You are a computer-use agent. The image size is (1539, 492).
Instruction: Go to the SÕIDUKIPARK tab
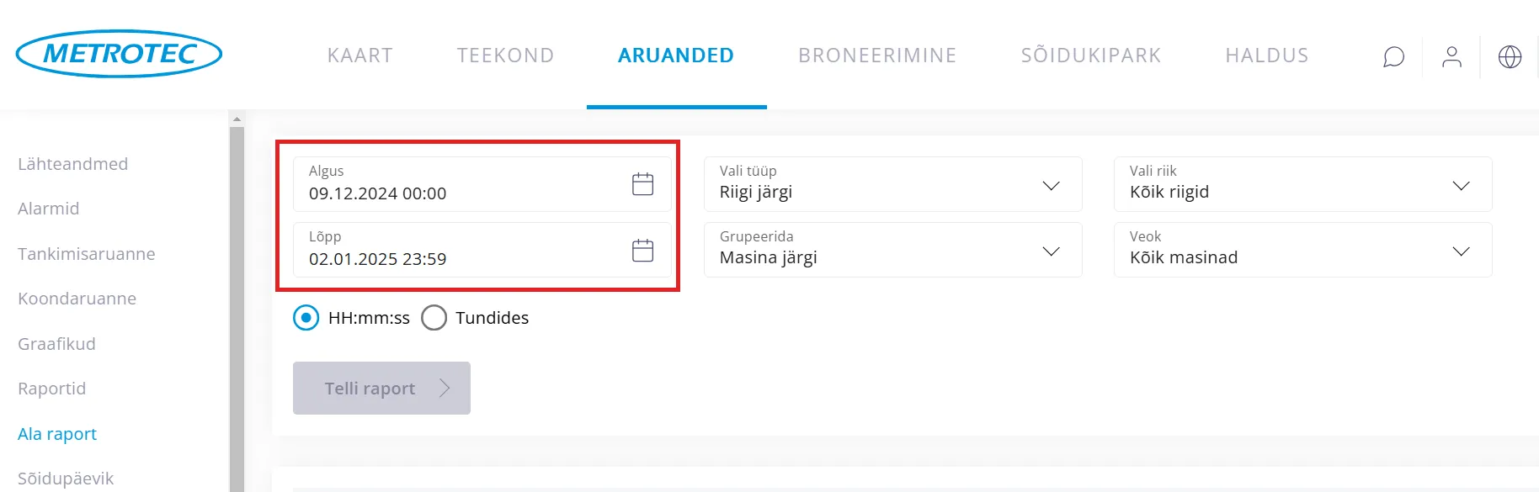[1090, 56]
